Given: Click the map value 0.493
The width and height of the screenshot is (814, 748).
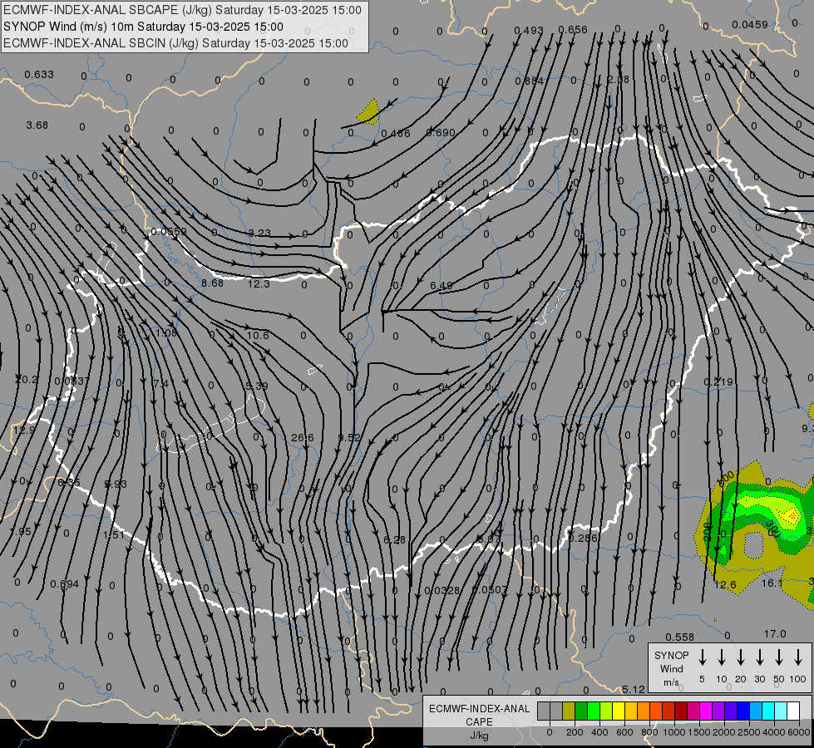Looking at the screenshot, I should coord(529,31).
